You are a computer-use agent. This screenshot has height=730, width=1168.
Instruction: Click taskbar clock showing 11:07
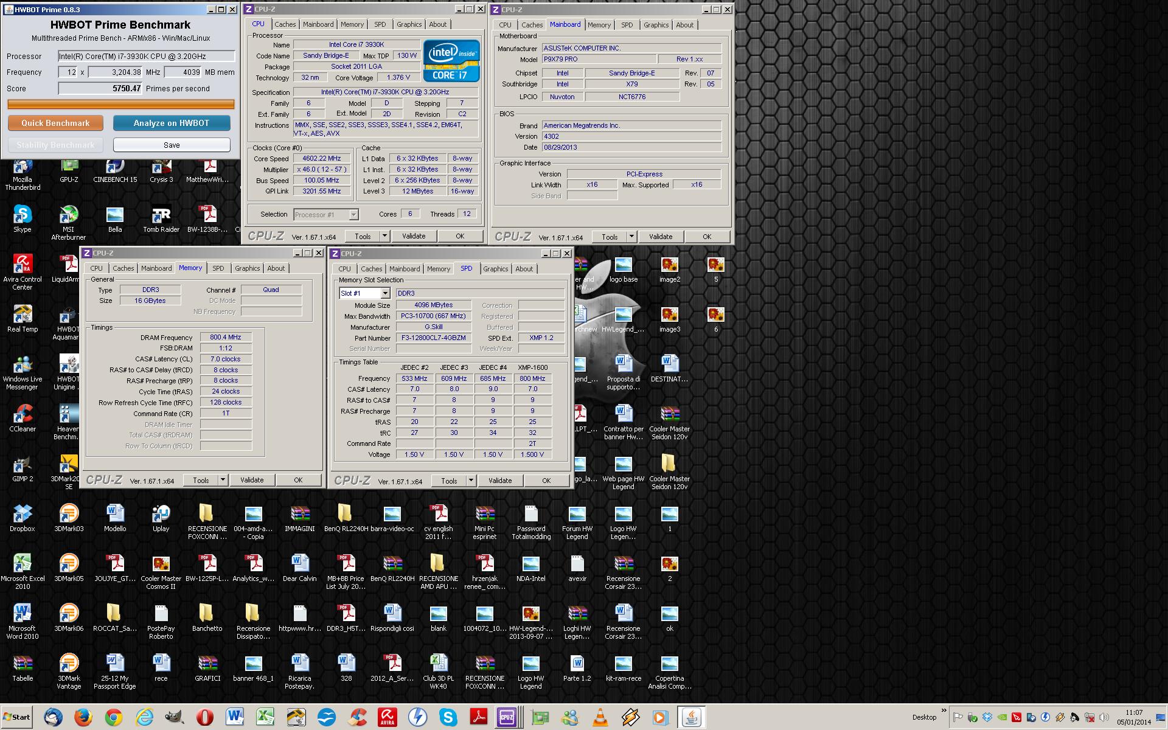coord(1134,717)
